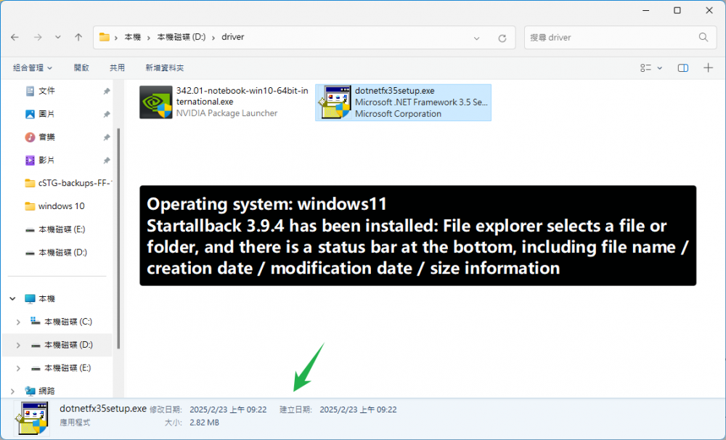The width and height of the screenshot is (726, 440).
Task: Open 影片 in quick access
Action: point(46,160)
